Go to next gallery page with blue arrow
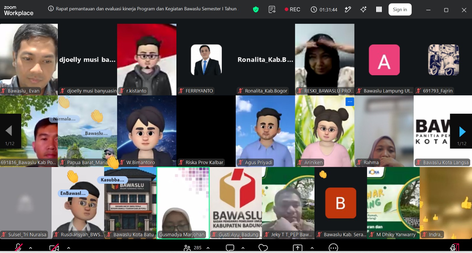The width and height of the screenshot is (472, 253). coord(462,132)
